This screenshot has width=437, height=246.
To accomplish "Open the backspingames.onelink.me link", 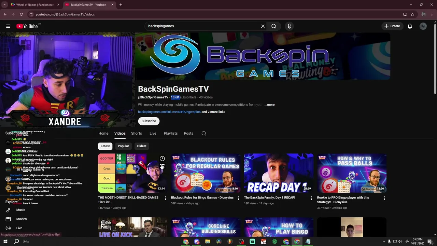I will coord(169,112).
